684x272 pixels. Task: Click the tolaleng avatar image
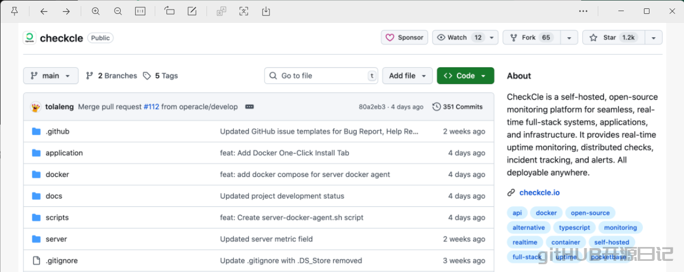point(36,107)
